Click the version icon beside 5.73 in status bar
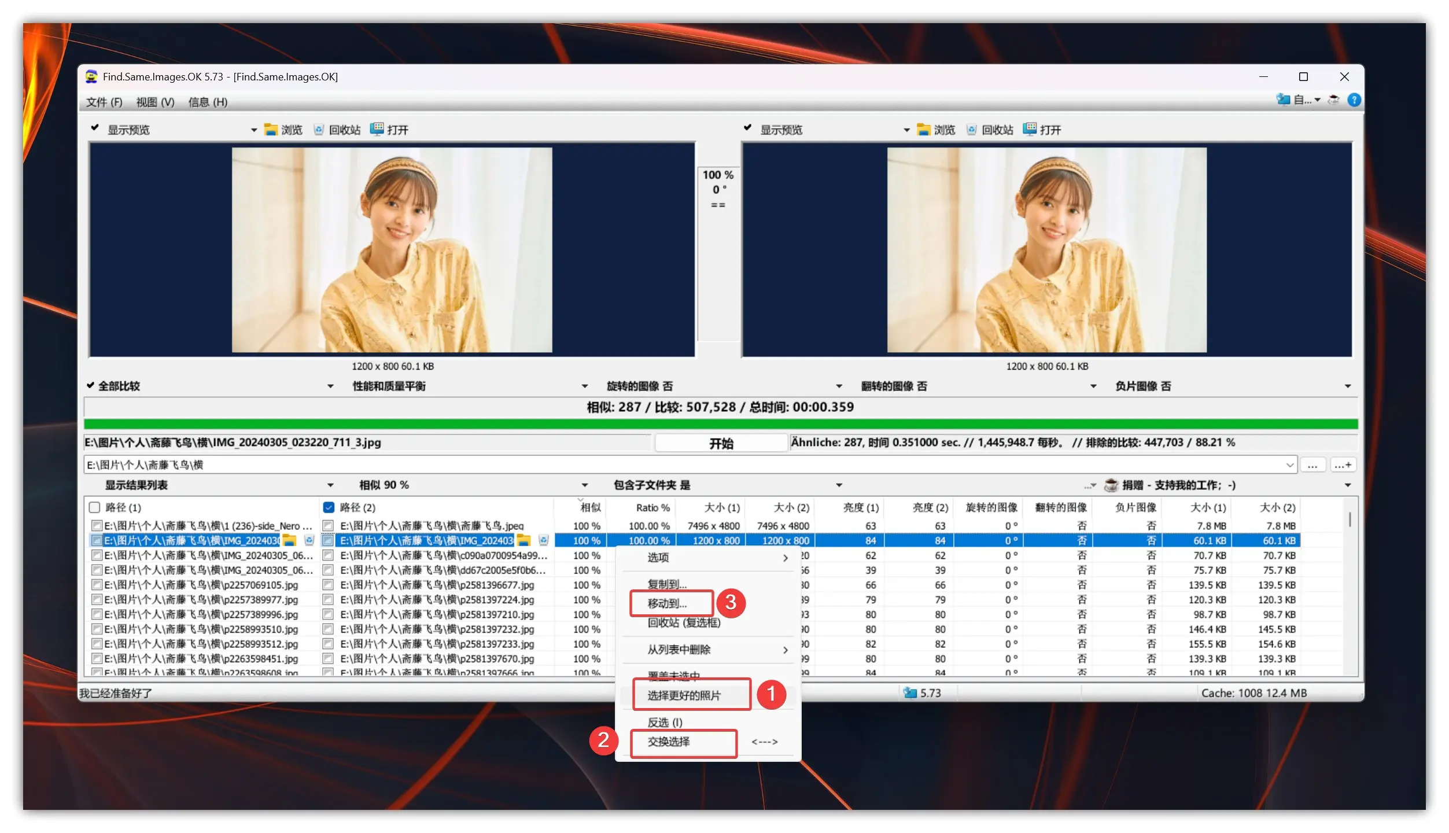 pyautogui.click(x=910, y=692)
